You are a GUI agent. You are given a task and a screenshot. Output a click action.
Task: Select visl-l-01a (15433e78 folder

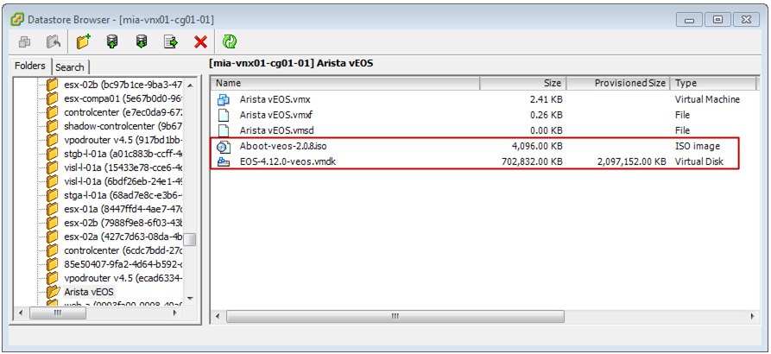click(x=123, y=168)
